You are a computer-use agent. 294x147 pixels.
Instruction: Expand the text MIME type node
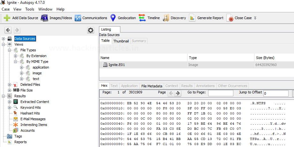click(x=21, y=79)
